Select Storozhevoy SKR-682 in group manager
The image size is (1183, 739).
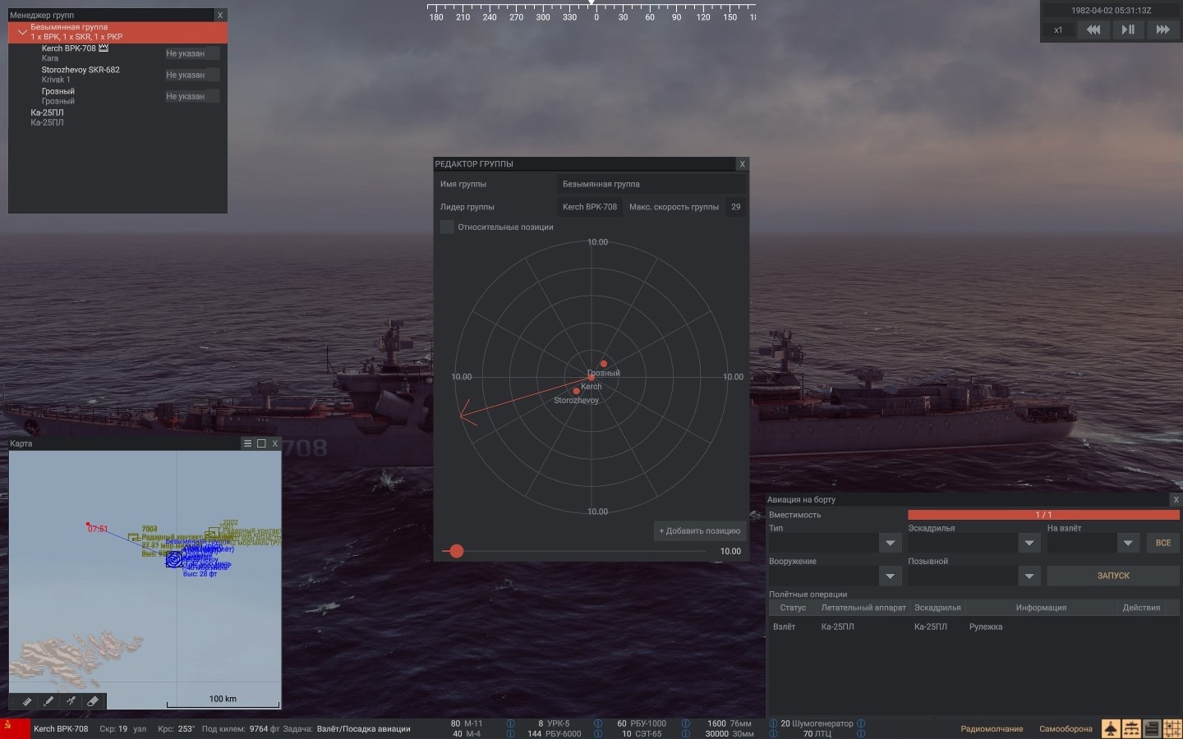coord(81,71)
